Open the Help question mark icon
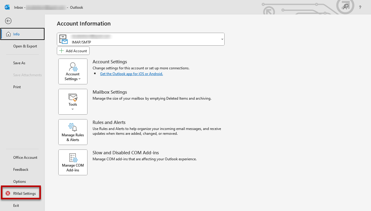This screenshot has width=371, height=211. click(x=360, y=7)
